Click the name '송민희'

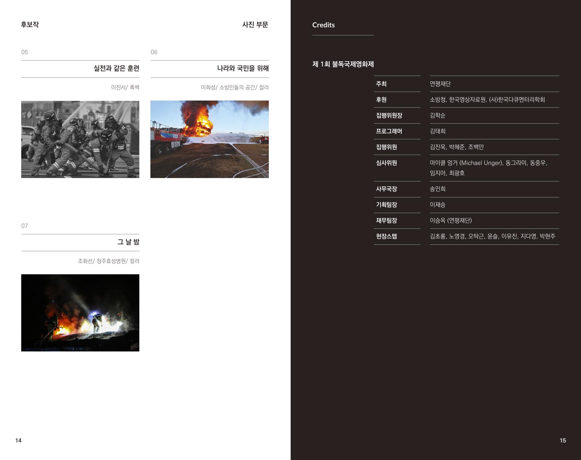438,189
